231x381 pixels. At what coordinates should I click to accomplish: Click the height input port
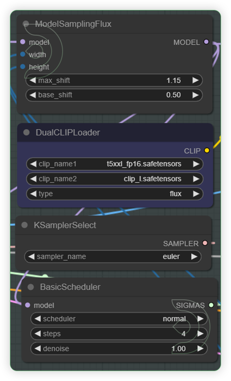[x=23, y=67]
